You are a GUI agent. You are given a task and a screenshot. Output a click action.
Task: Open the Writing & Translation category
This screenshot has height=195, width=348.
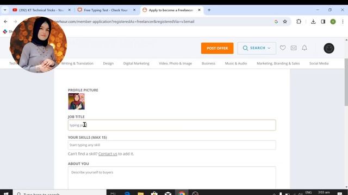point(77,63)
